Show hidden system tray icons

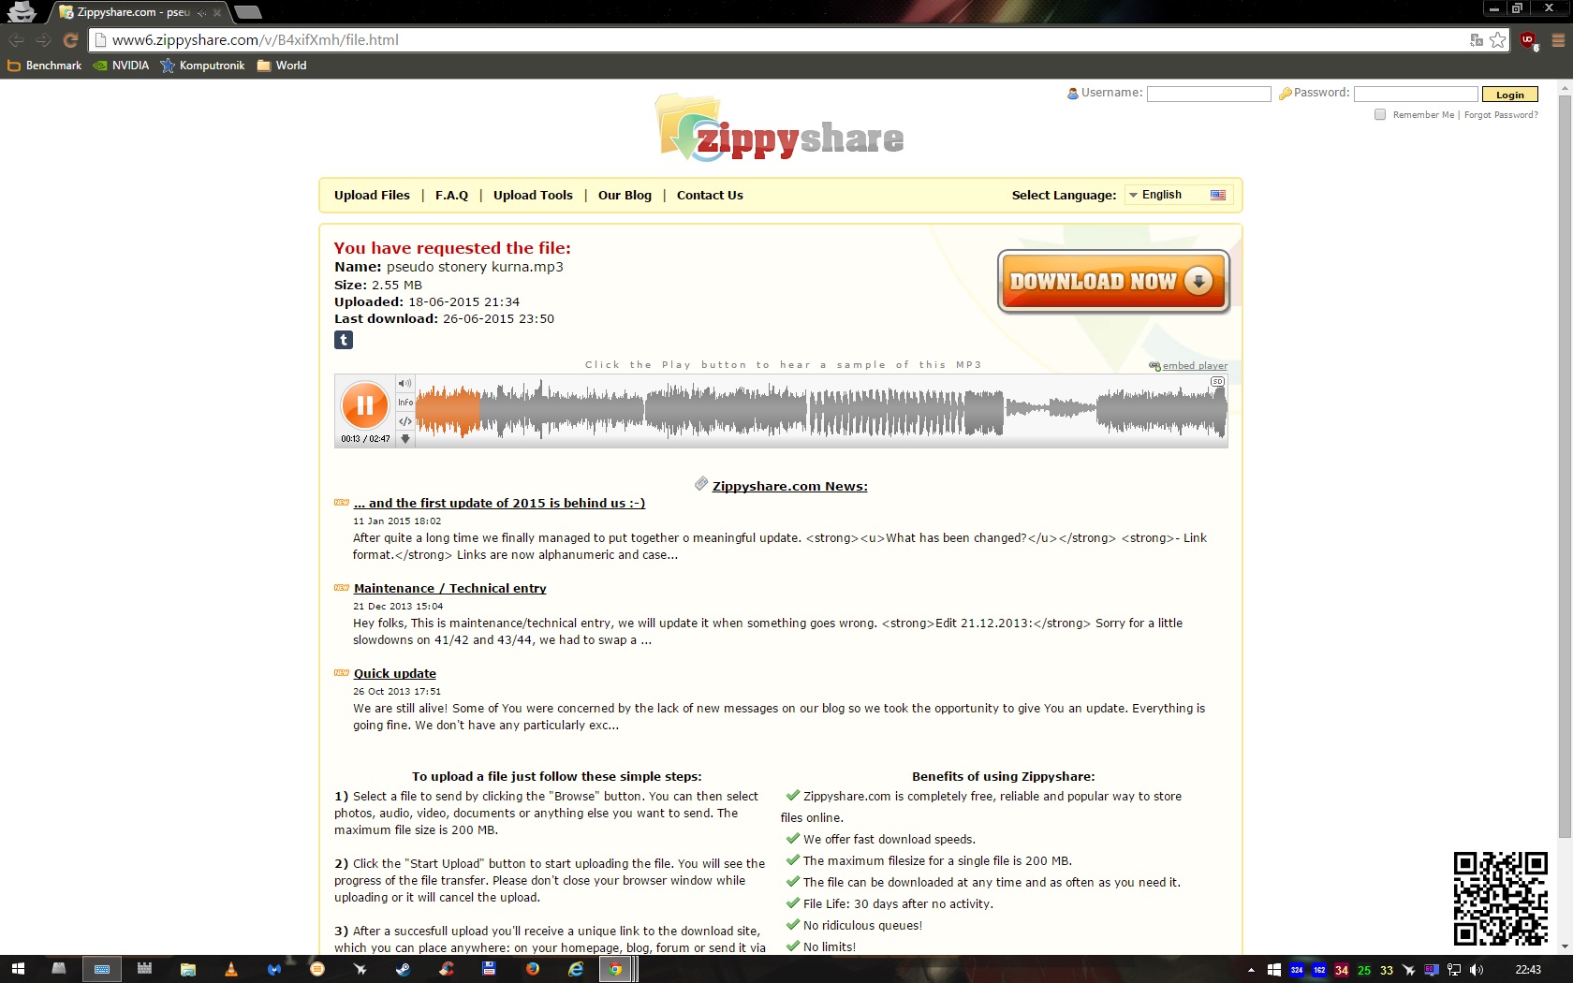pyautogui.click(x=1251, y=970)
